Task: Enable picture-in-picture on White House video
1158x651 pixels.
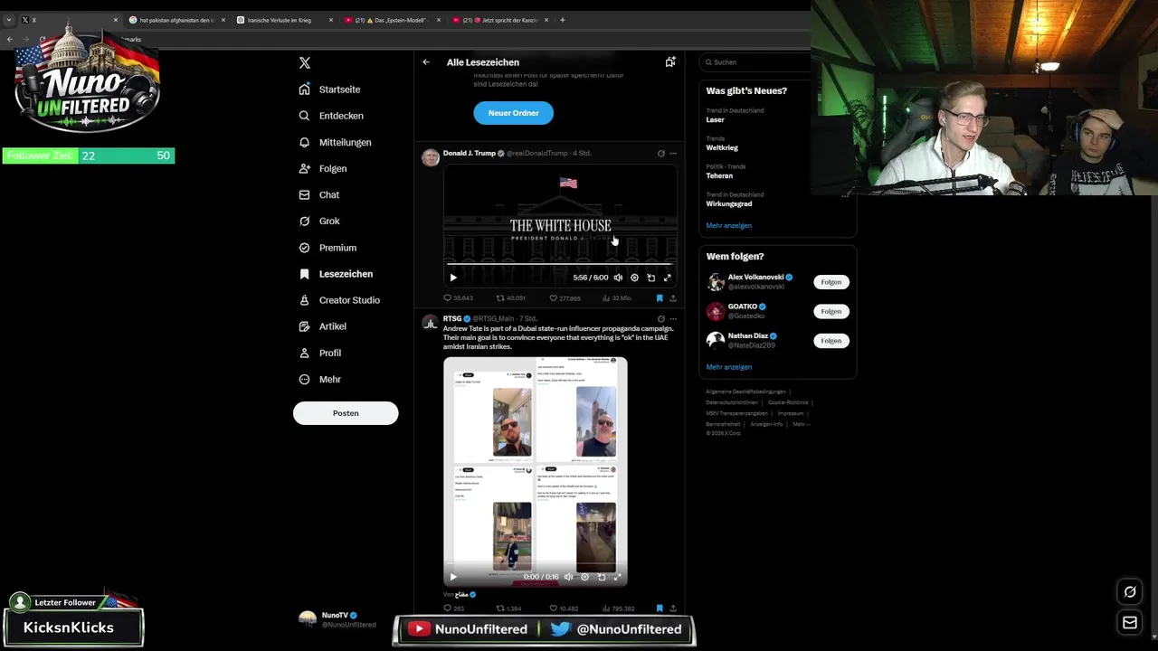Action: 650,278
